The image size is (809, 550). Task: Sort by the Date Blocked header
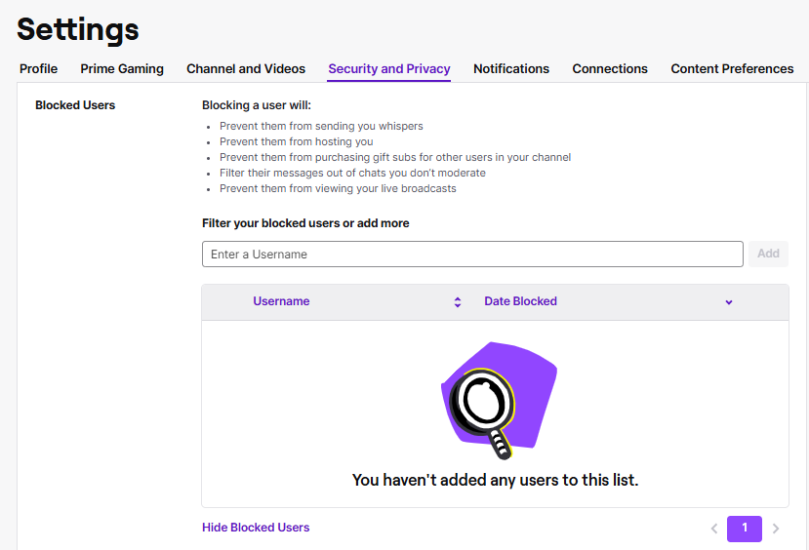coord(520,301)
